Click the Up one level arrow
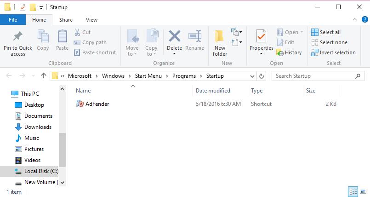Viewport: 370px width, 197px height. pos(44,76)
